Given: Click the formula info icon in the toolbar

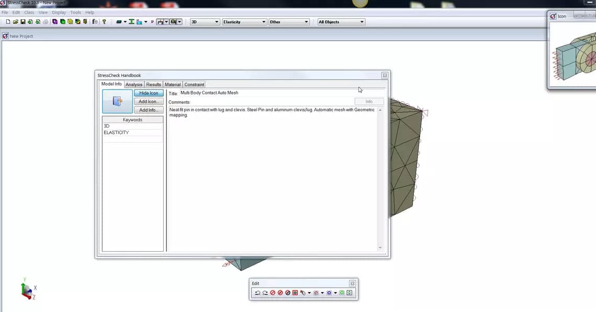Looking at the screenshot, I should (x=95, y=21).
